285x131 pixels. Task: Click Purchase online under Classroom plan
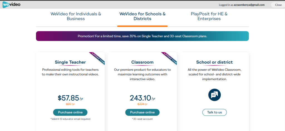pyautogui.click(x=142, y=112)
